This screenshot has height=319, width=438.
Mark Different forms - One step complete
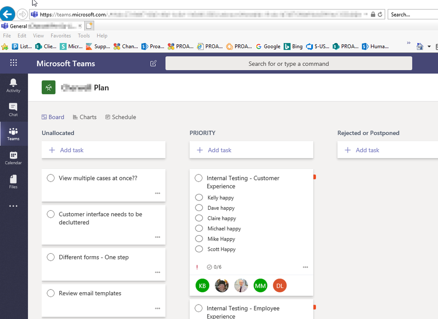[50, 257]
